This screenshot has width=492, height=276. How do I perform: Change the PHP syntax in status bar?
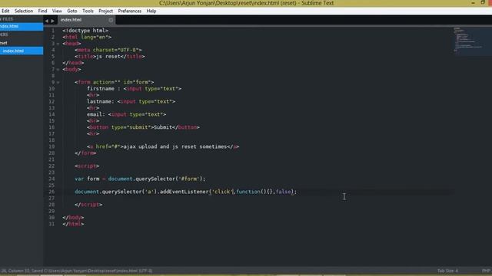pos(486,271)
